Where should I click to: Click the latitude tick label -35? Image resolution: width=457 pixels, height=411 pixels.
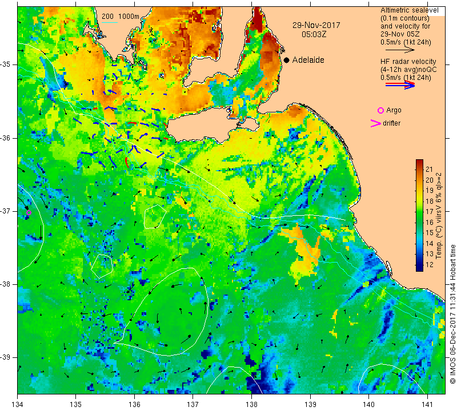(x=6, y=65)
